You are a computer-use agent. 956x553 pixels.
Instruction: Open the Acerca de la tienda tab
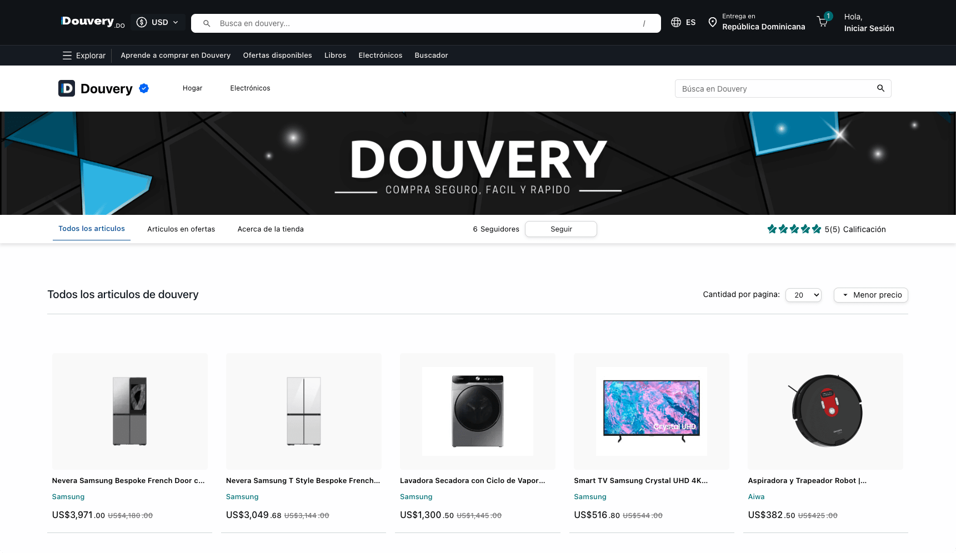pyautogui.click(x=271, y=229)
